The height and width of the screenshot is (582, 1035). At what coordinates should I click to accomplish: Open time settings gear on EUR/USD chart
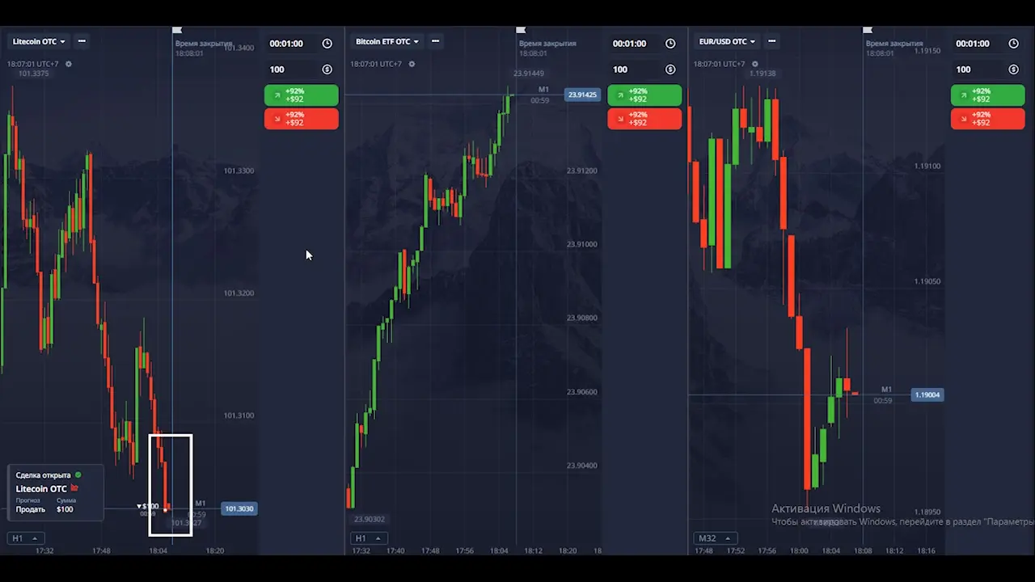pos(756,64)
